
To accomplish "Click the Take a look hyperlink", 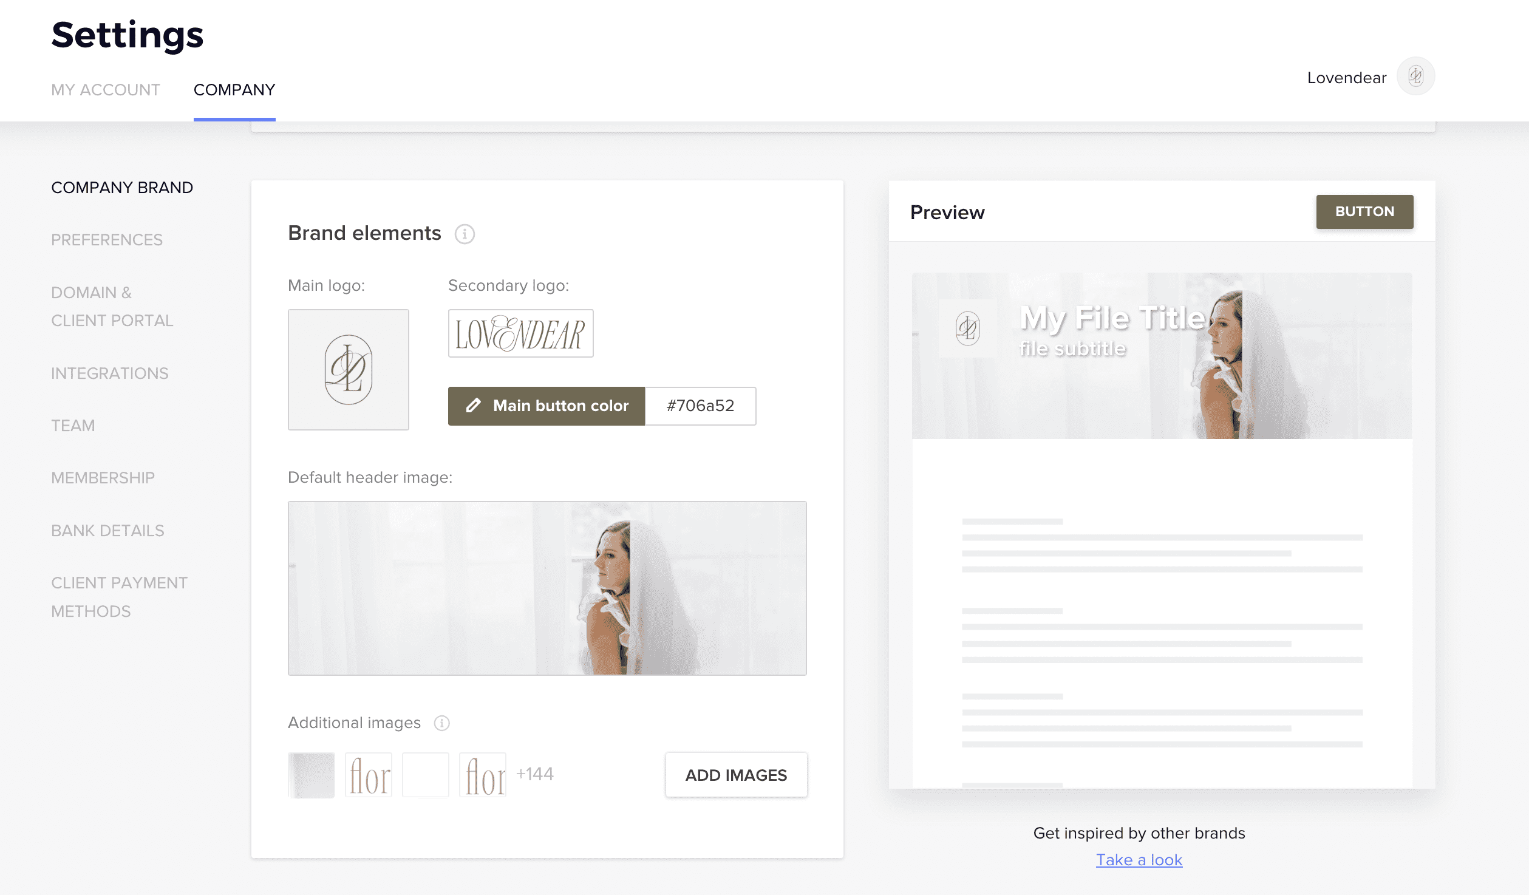I will pyautogui.click(x=1139, y=859).
